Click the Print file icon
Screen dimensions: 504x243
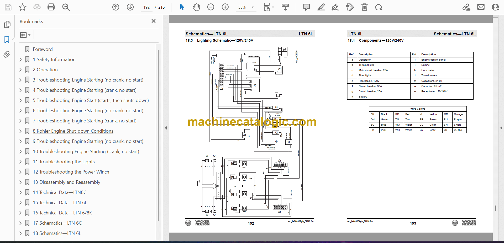point(51,7)
